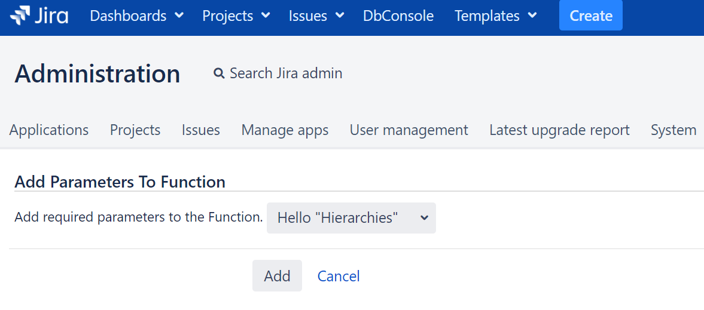The height and width of the screenshot is (310, 704).
Task: Focus the Search Jira admin field
Action: point(286,73)
